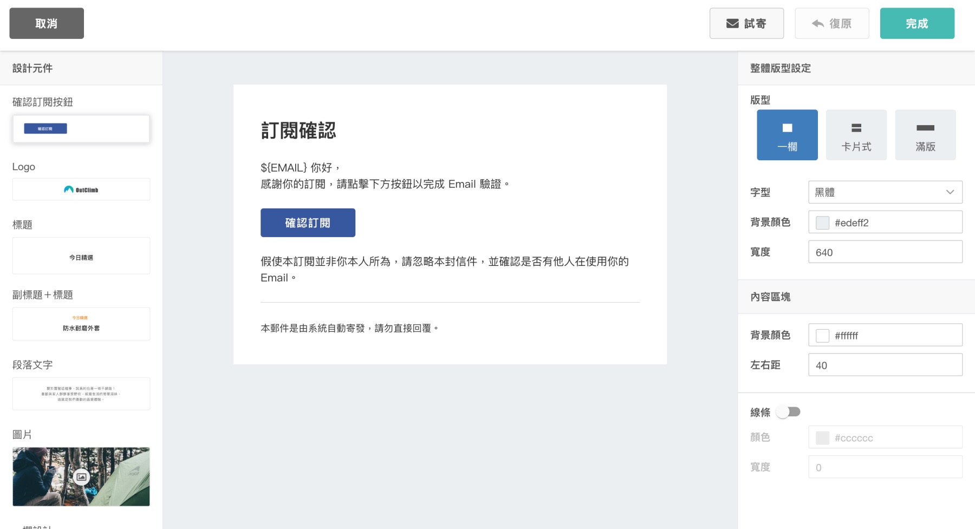Edit the #ffffff content background field
The image size is (975, 529).
click(885, 335)
